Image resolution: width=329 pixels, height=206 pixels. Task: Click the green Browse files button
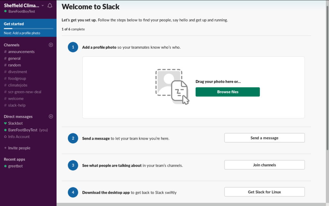point(228,92)
